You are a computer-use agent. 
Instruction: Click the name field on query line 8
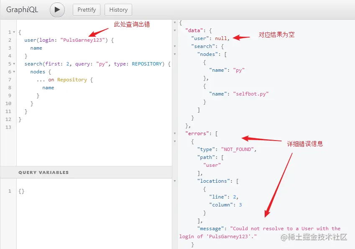(x=48, y=88)
